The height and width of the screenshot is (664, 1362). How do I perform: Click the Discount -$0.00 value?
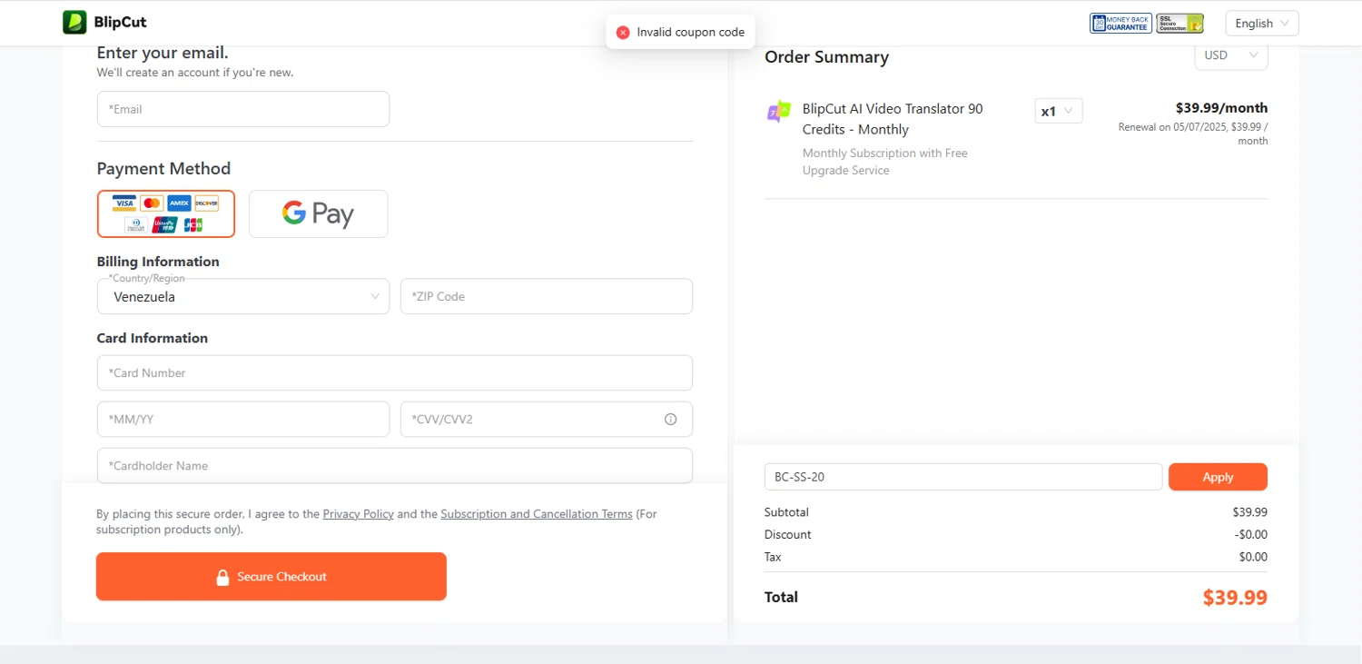(1251, 535)
